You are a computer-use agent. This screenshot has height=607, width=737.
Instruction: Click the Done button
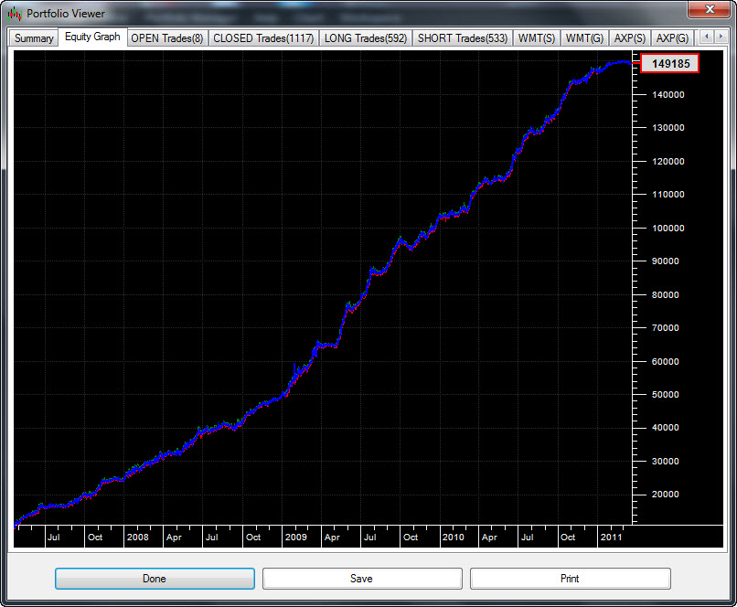(155, 579)
